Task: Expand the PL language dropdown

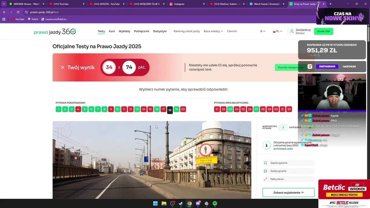Action: pos(277,31)
